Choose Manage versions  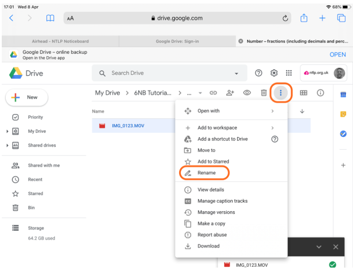231,212
